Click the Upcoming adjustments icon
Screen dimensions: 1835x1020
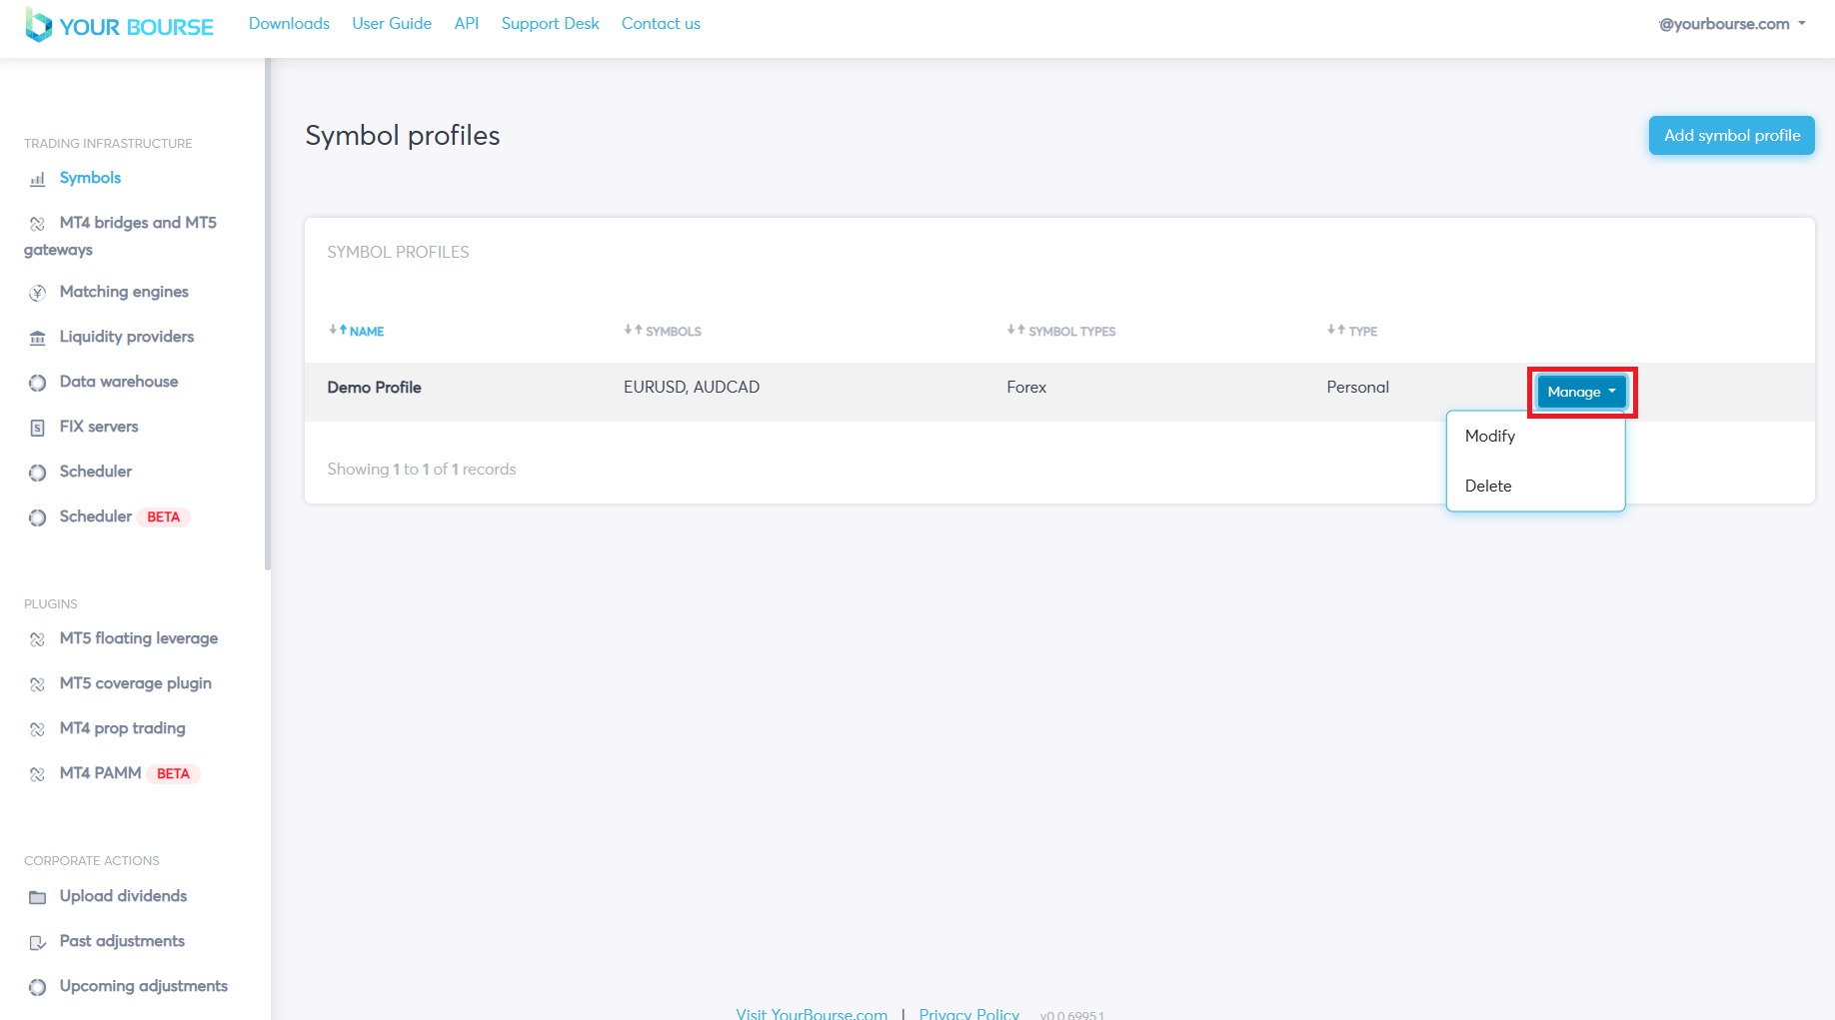tap(37, 987)
